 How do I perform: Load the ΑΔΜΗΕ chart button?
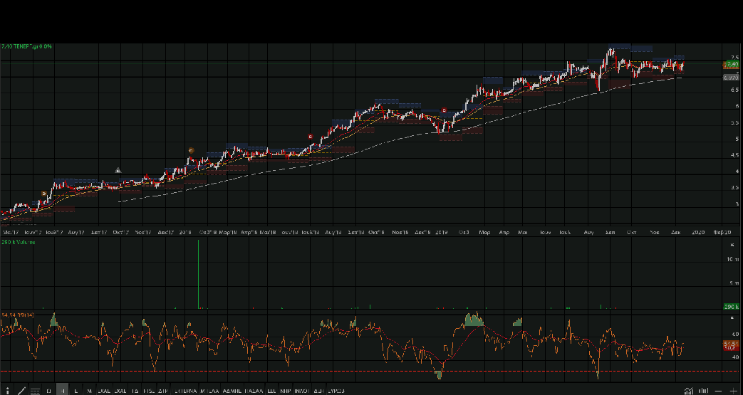232,391
